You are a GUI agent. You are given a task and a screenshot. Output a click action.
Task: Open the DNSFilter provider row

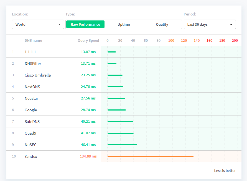click(33, 64)
